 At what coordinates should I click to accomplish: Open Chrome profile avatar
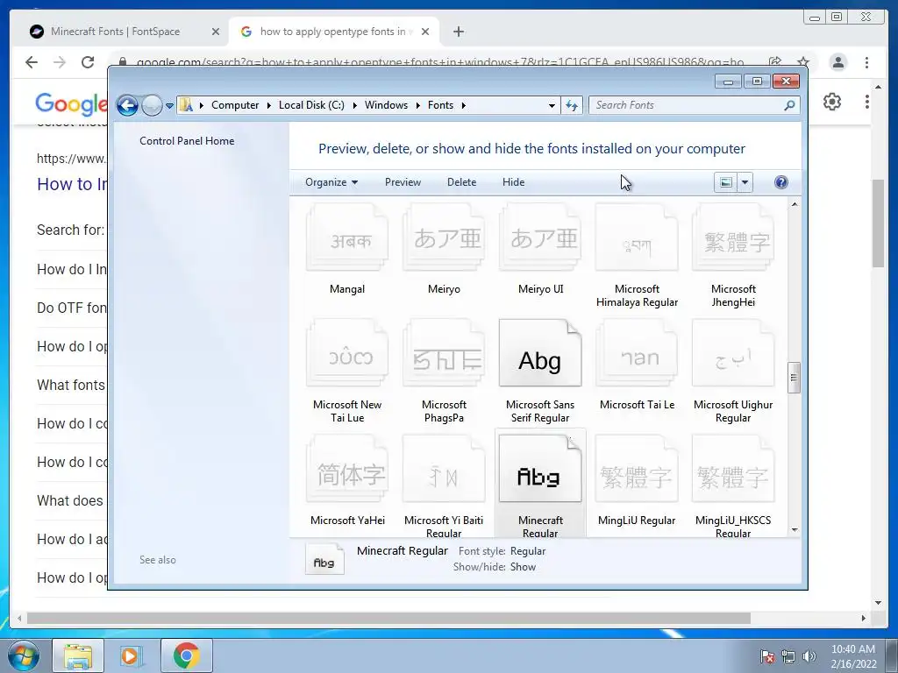click(x=837, y=62)
